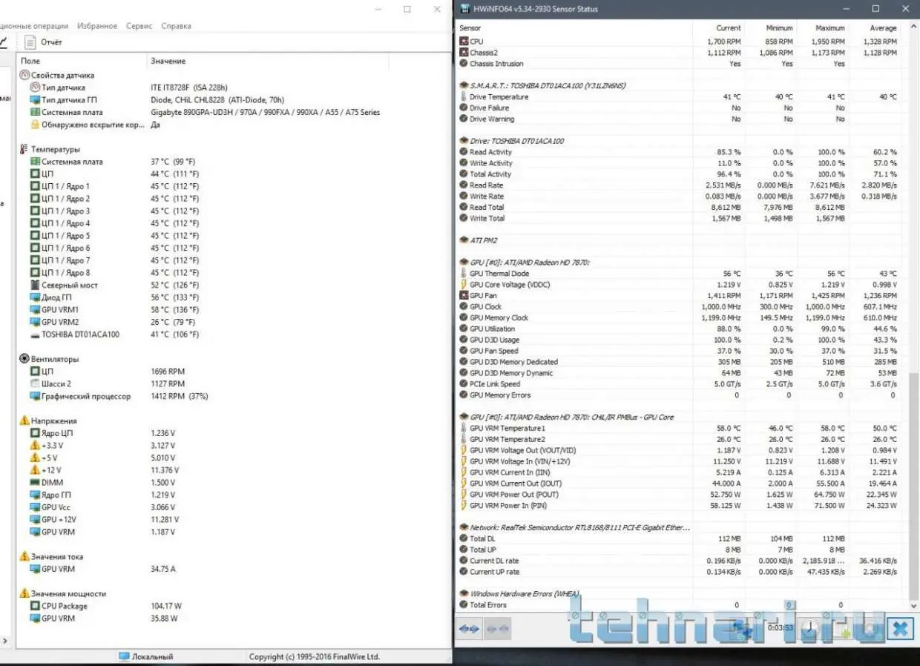Click the Локальный status bar entry

coord(146,656)
